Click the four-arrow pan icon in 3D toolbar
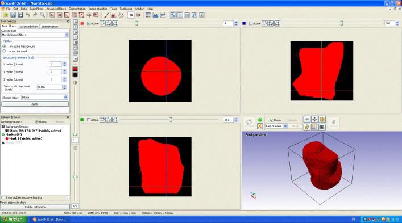 pos(314,119)
